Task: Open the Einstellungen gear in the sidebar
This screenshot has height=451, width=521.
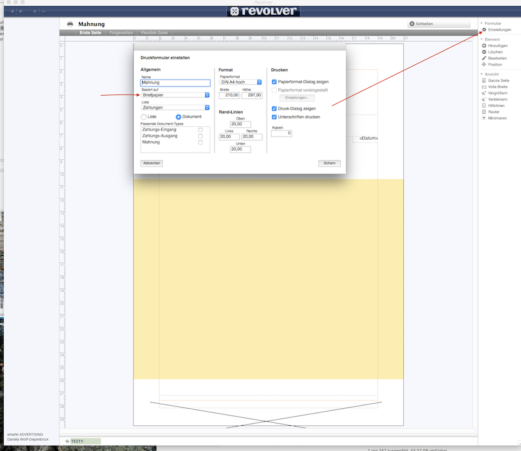Action: [484, 29]
